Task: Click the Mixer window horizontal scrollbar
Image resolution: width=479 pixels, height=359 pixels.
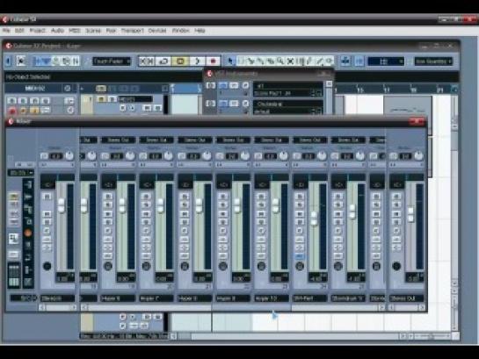Action: coord(233,308)
